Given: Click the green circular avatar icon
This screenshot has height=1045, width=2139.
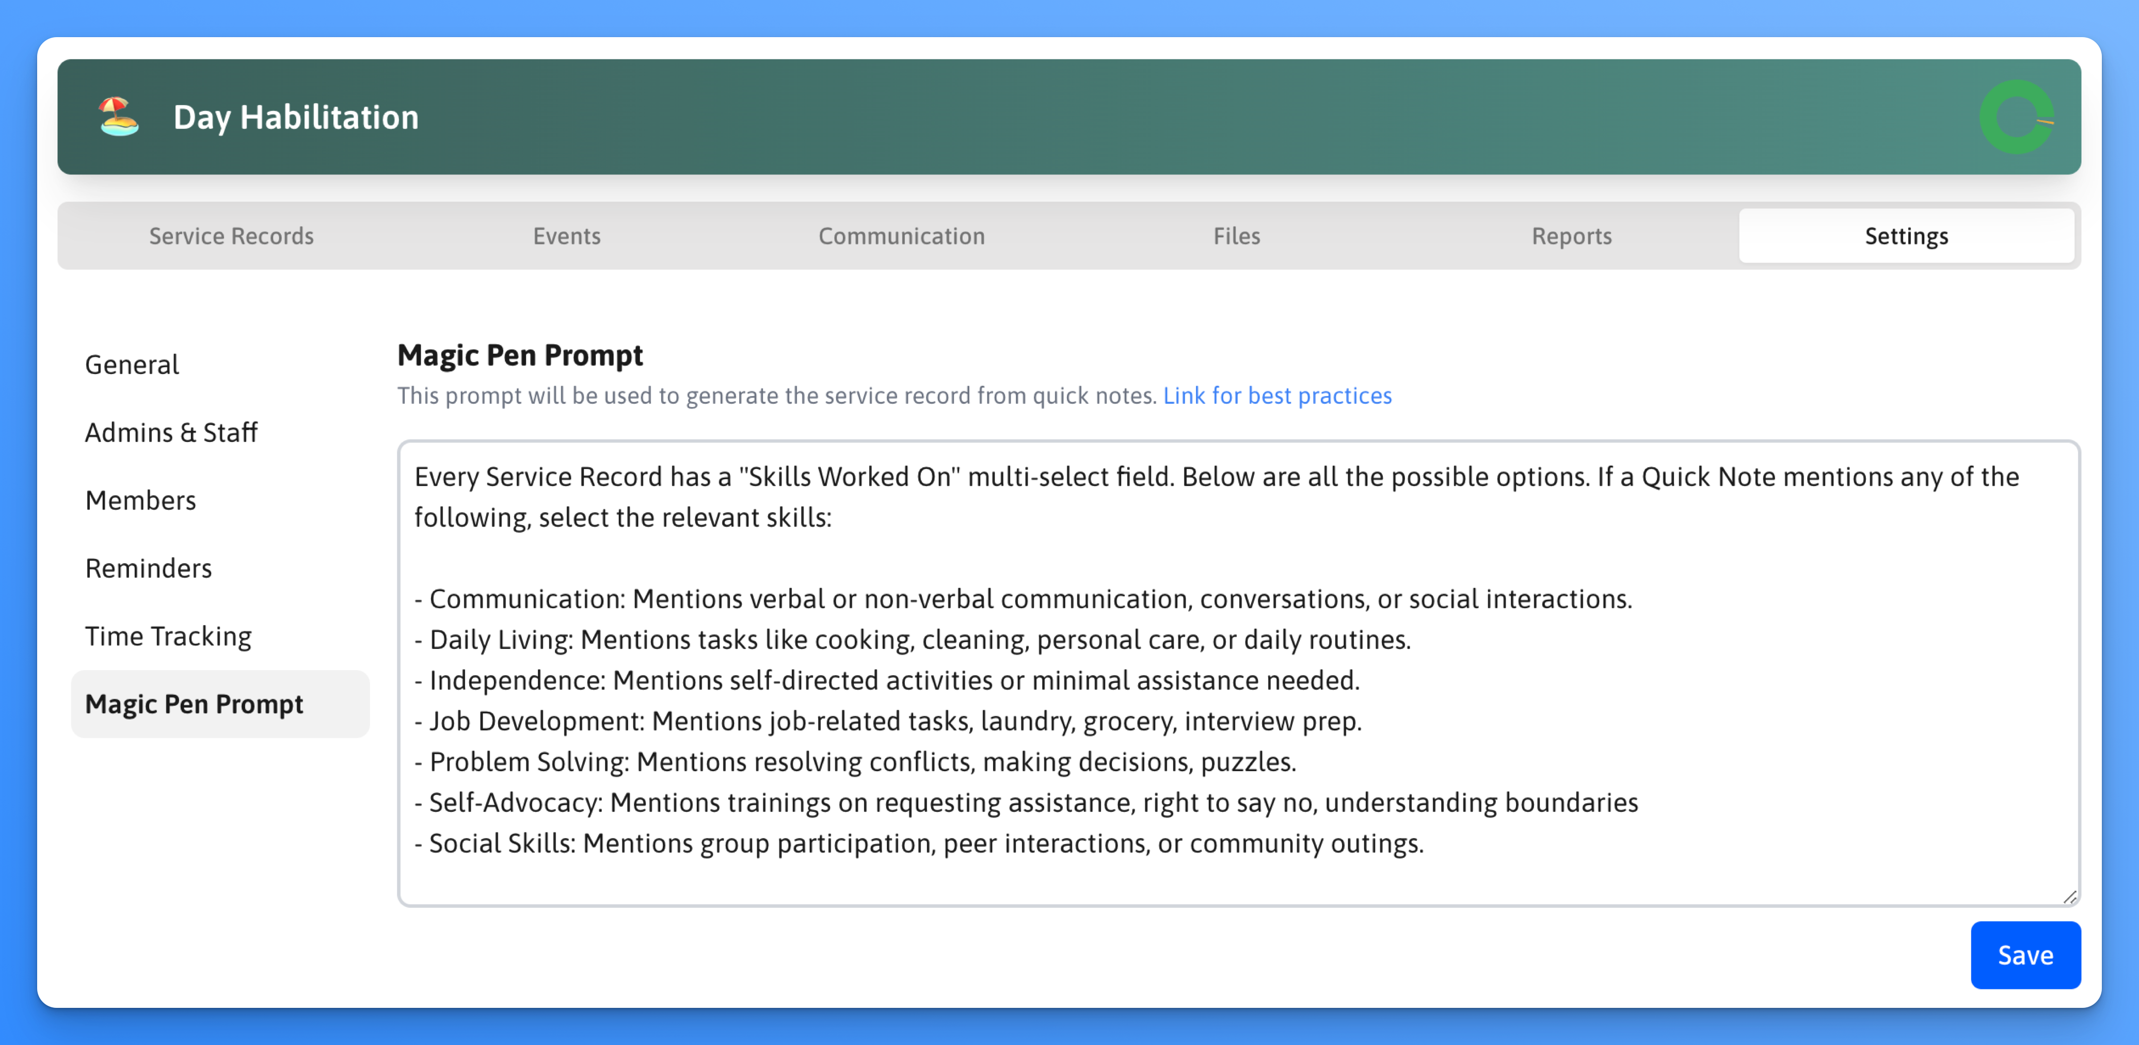Looking at the screenshot, I should point(2016,117).
